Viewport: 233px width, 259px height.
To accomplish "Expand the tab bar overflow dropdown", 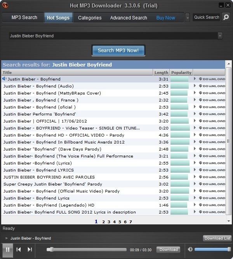I will [x=187, y=17].
